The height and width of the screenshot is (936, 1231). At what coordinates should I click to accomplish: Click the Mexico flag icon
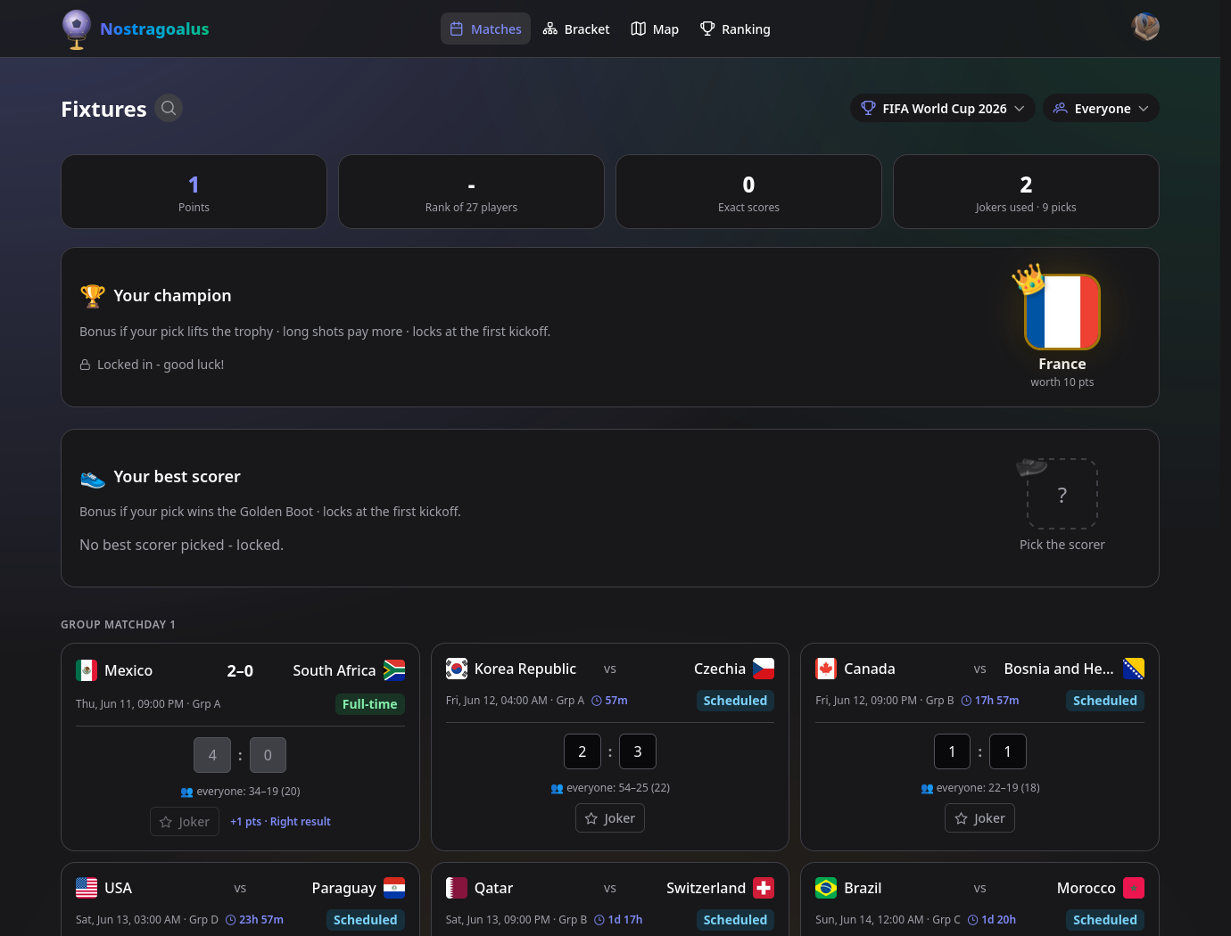tap(87, 670)
